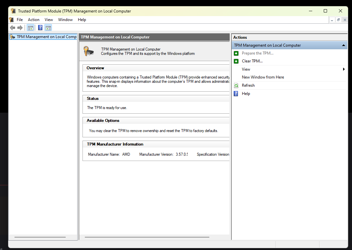Click TPM Manufacturer Information header
The width and height of the screenshot is (352, 250).
[115, 144]
